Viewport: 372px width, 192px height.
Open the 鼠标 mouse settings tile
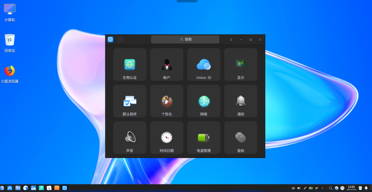240,138
